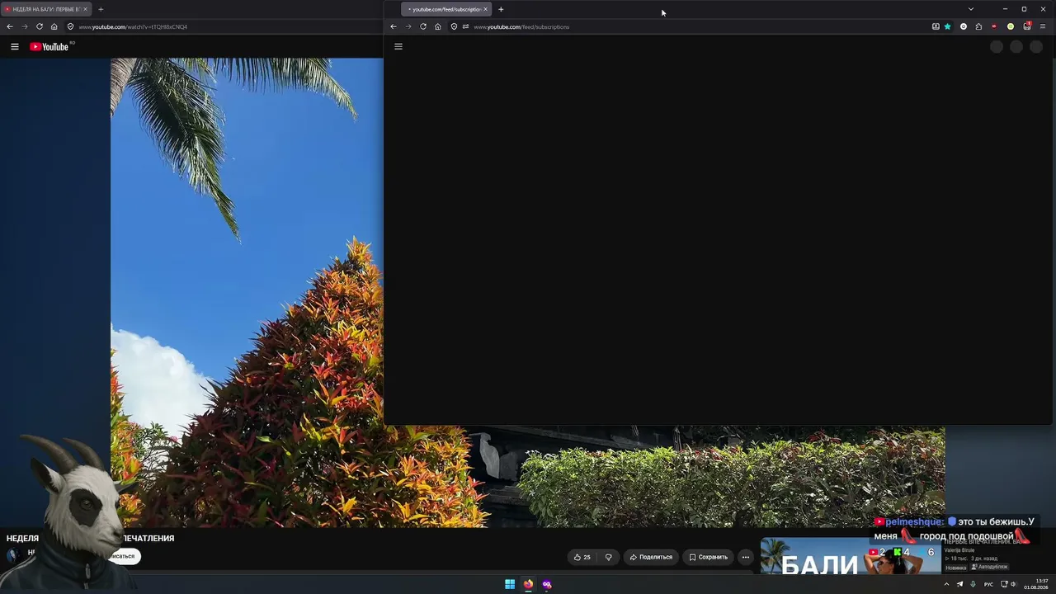The height and width of the screenshot is (594, 1056).
Task: Open the extensions puzzle menu
Action: tap(978, 26)
